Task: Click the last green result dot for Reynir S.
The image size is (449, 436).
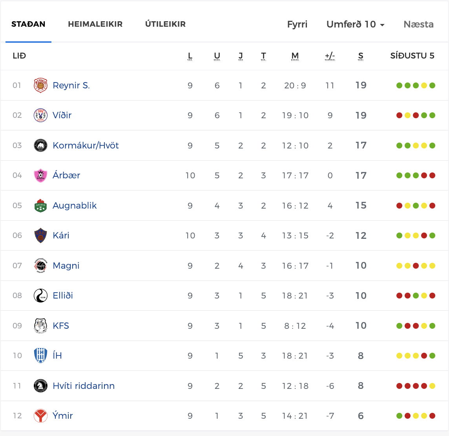Action: pyautogui.click(x=433, y=85)
